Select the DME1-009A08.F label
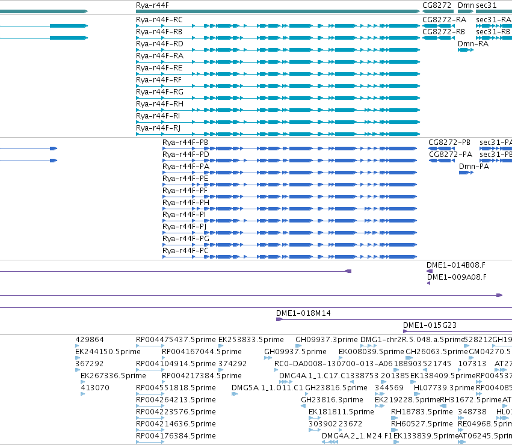The height and width of the screenshot is (445, 512). pos(457,277)
